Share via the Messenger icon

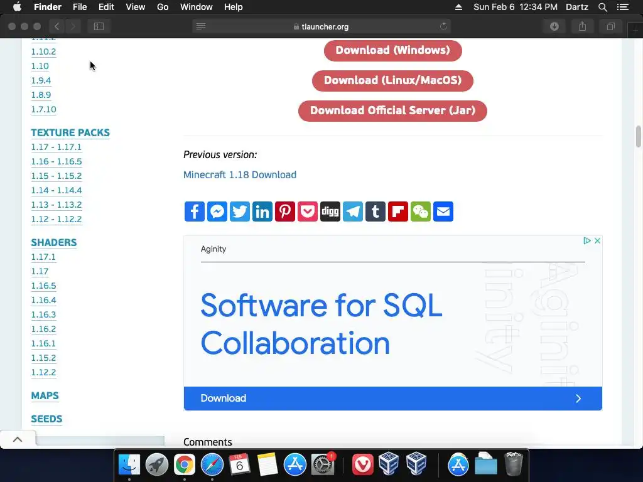(217, 212)
